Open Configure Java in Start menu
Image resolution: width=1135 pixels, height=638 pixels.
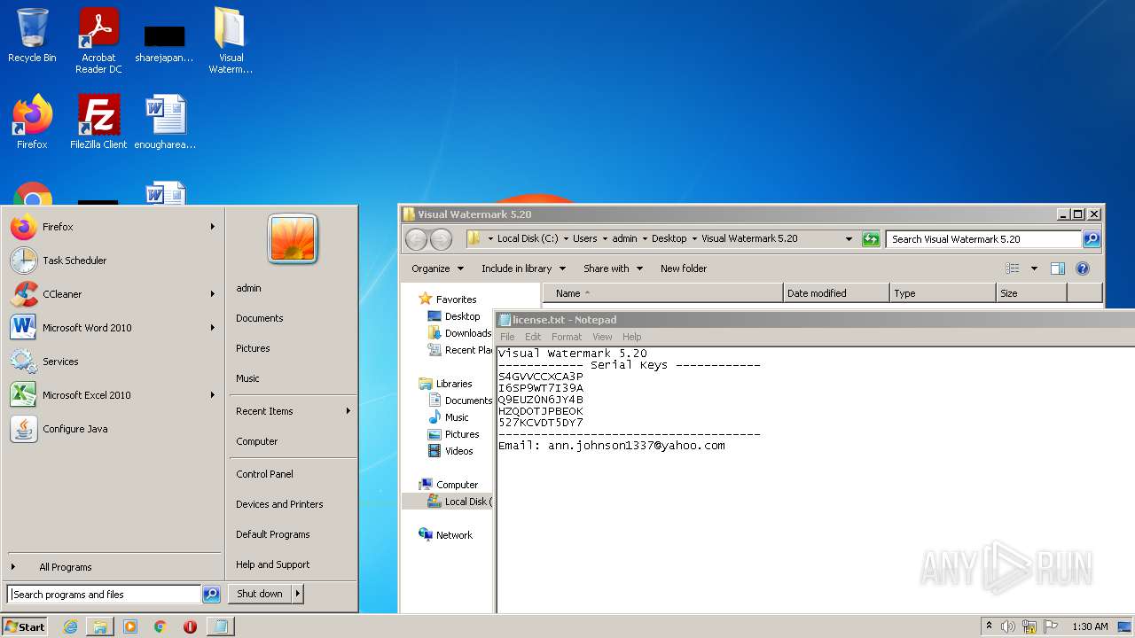pos(113,429)
